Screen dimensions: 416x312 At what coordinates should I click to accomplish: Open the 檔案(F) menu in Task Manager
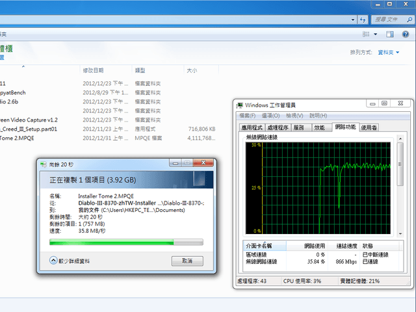coord(248,116)
